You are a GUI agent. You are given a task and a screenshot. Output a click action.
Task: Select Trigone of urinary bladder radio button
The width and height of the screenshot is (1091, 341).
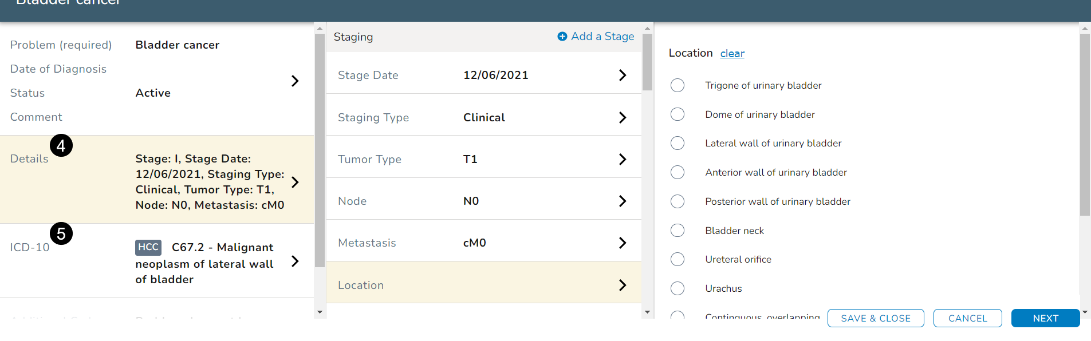click(x=678, y=86)
